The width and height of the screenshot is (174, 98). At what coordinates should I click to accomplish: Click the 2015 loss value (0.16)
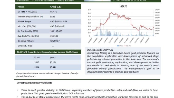[x=53, y=62]
